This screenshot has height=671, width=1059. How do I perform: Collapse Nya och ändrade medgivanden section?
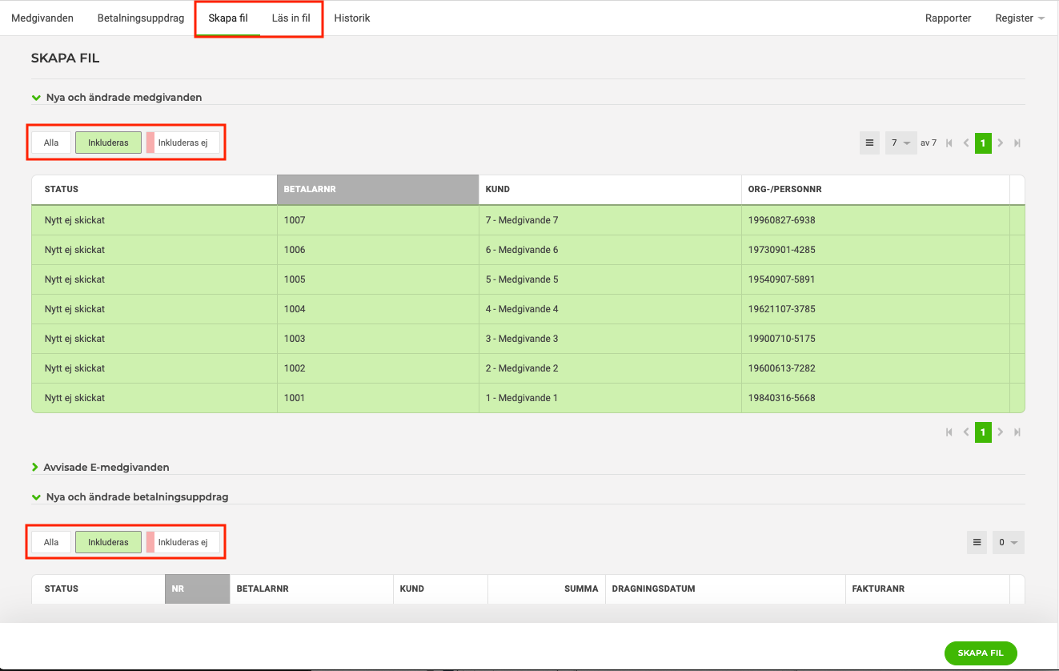(117, 97)
